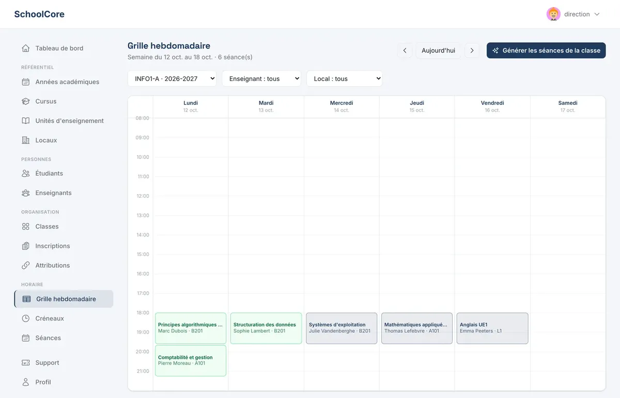
Task: Open the Étudiants sidebar link
Action: click(x=64, y=173)
